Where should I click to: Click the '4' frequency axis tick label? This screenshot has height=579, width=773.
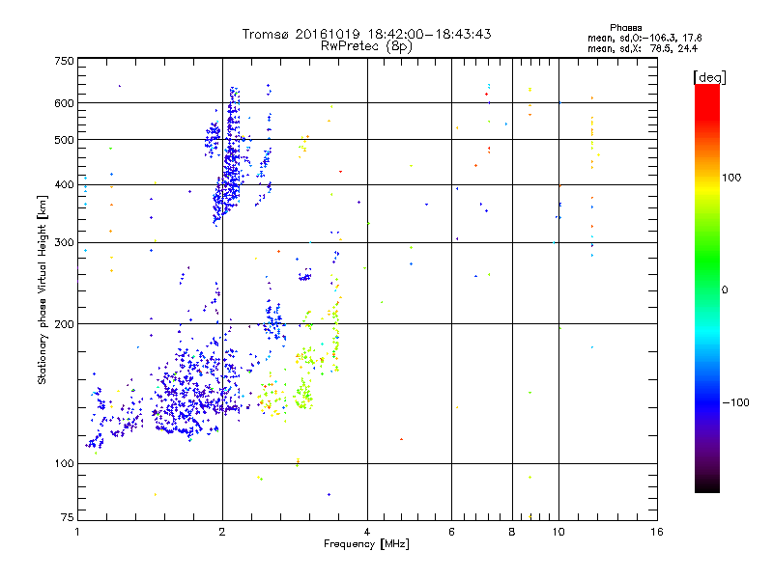[367, 532]
